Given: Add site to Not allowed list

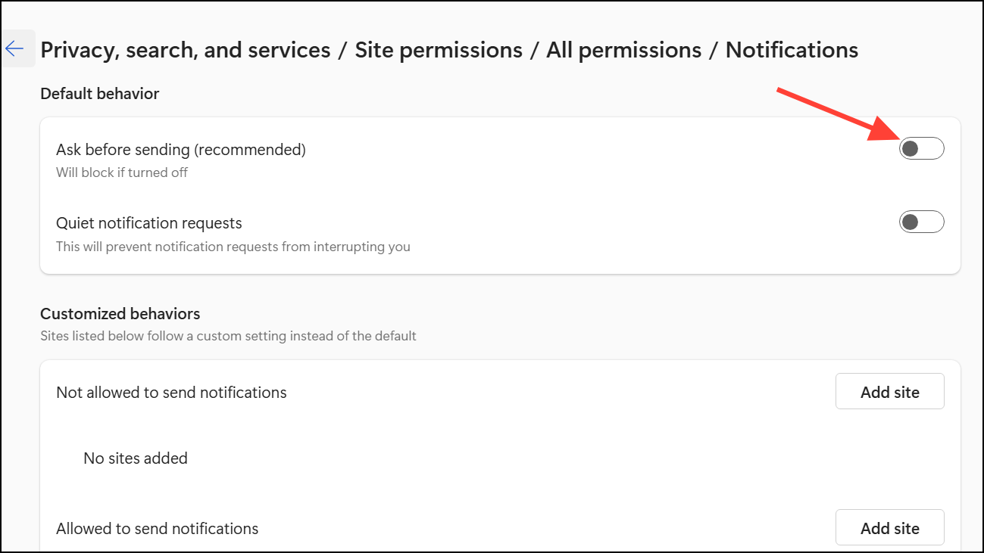Looking at the screenshot, I should point(889,392).
